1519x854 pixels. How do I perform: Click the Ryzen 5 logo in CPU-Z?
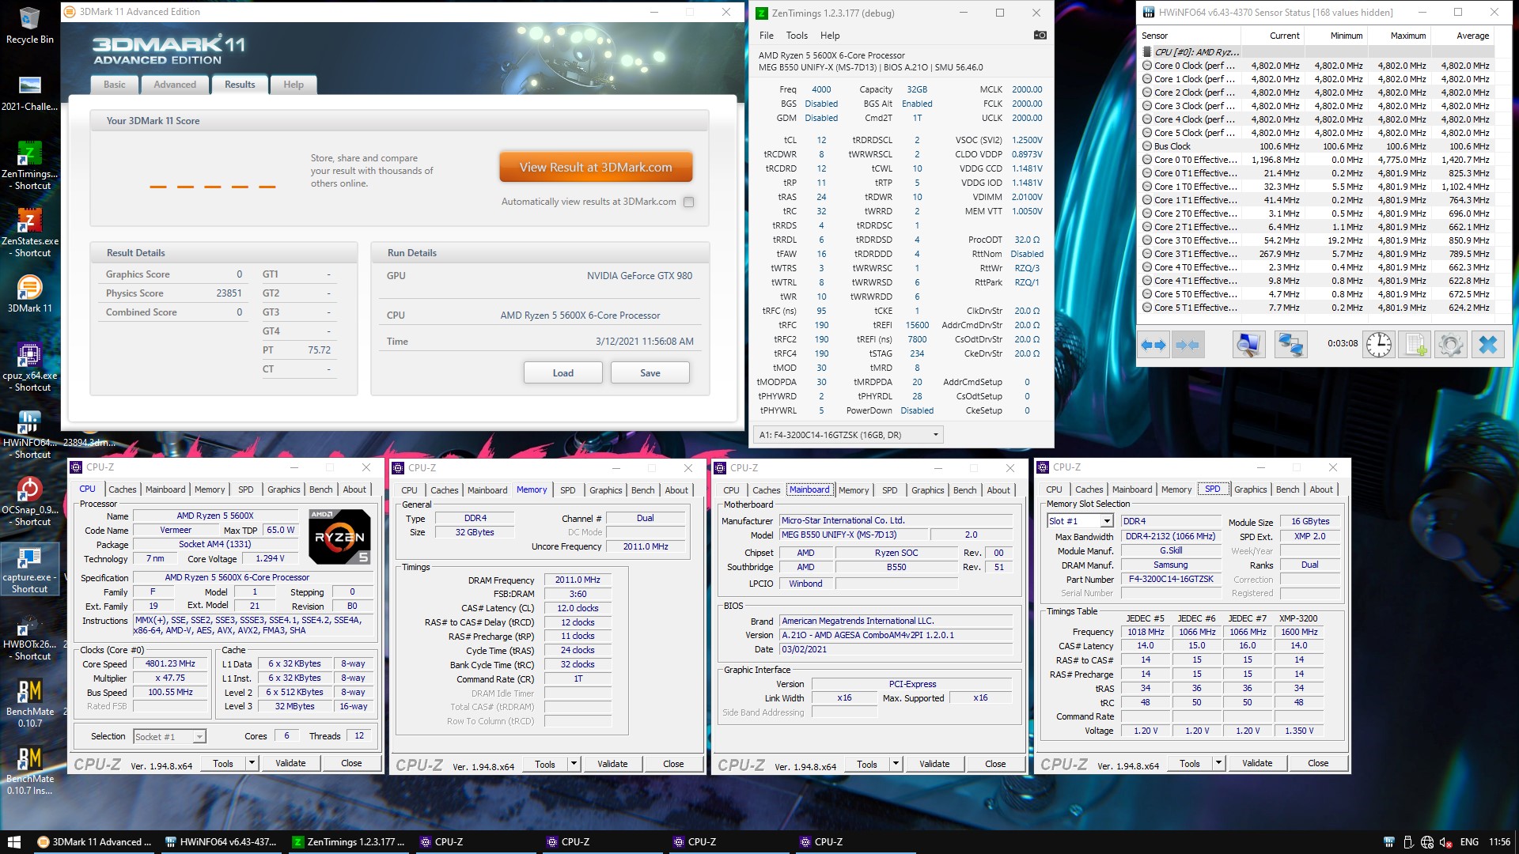(x=339, y=537)
